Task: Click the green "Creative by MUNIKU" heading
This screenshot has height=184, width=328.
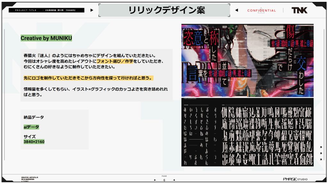Action: click(46, 38)
